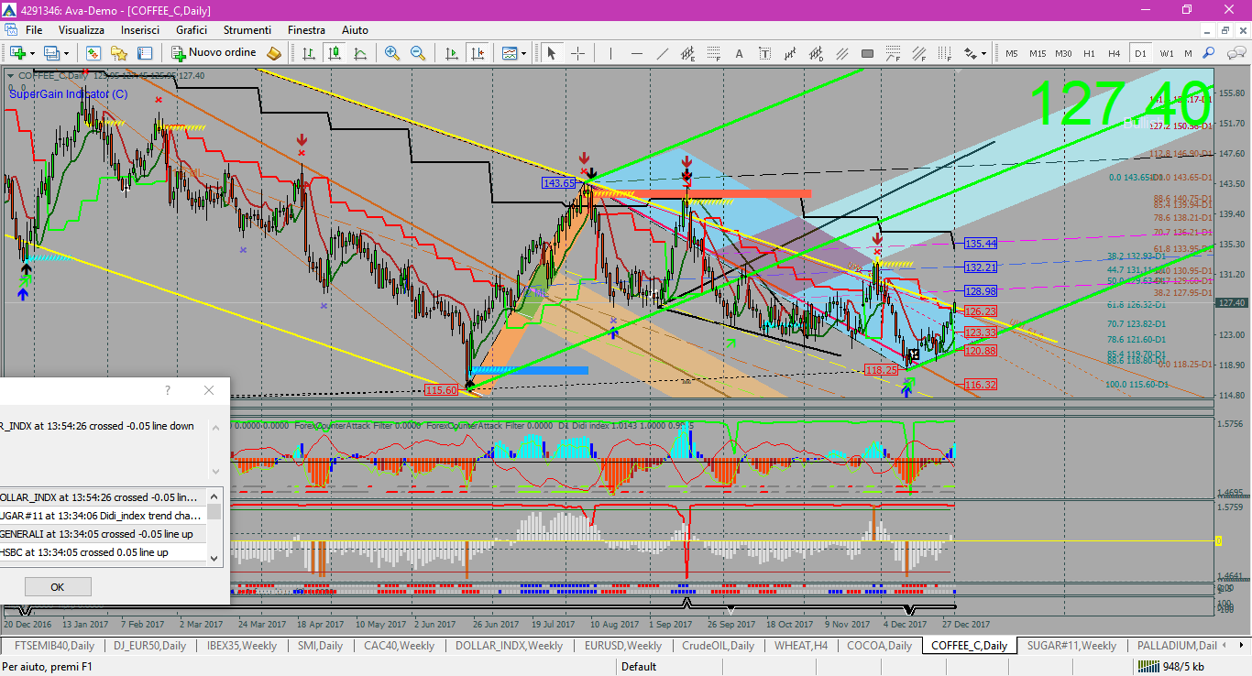This screenshot has height=676, width=1252.
Task: Open MetaEditor from the yellow book icon
Action: point(274,53)
